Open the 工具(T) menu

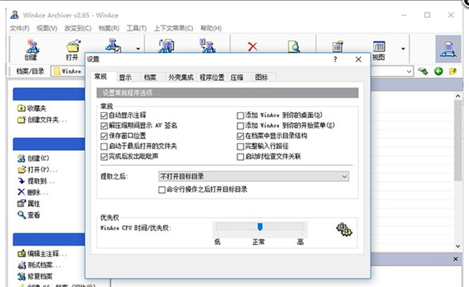click(136, 28)
